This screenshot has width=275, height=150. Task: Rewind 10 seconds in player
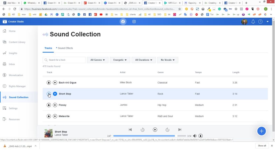[x=142, y=130]
